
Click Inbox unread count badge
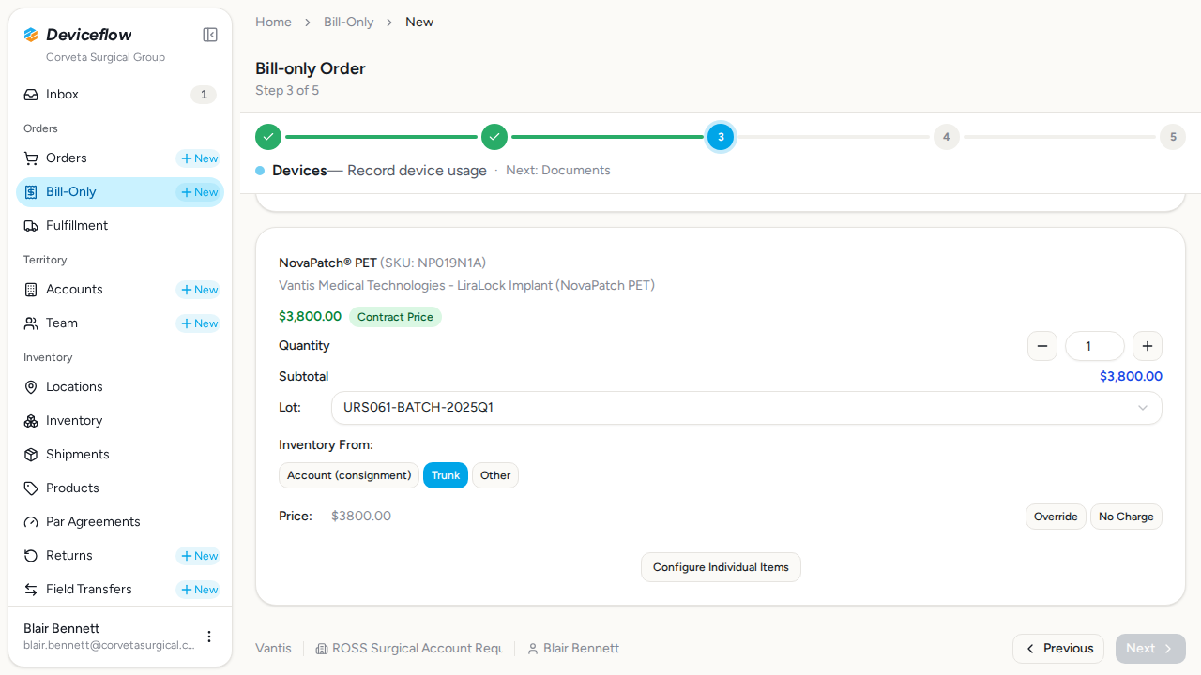(x=204, y=95)
